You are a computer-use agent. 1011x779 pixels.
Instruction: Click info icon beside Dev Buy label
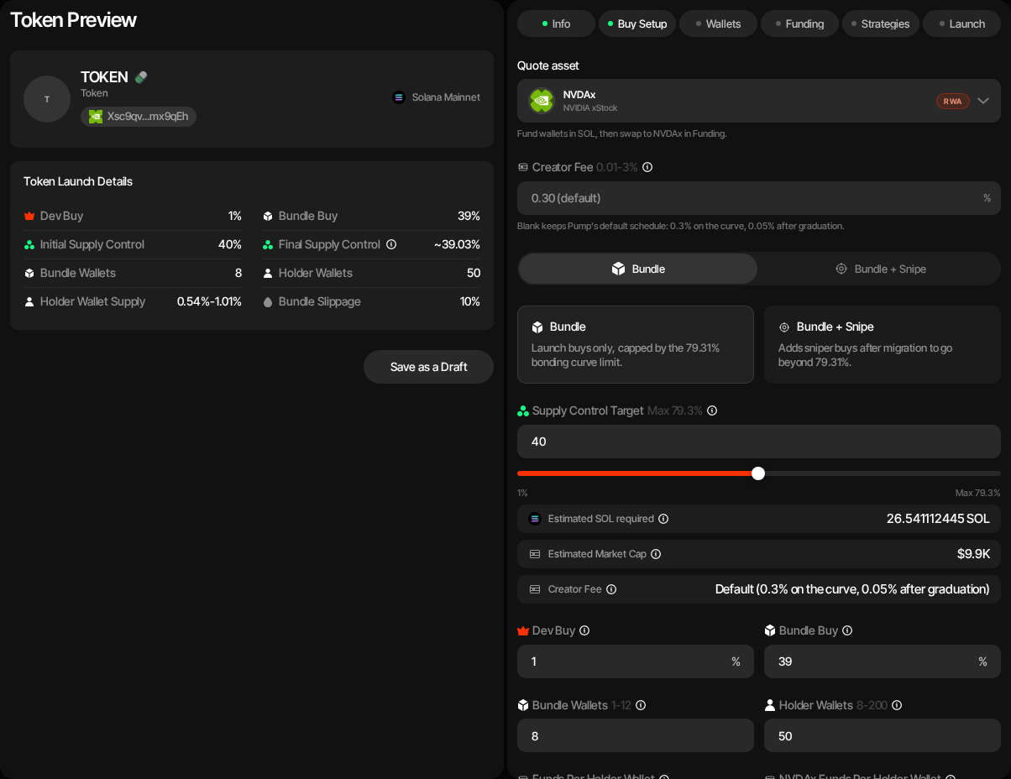click(x=584, y=630)
